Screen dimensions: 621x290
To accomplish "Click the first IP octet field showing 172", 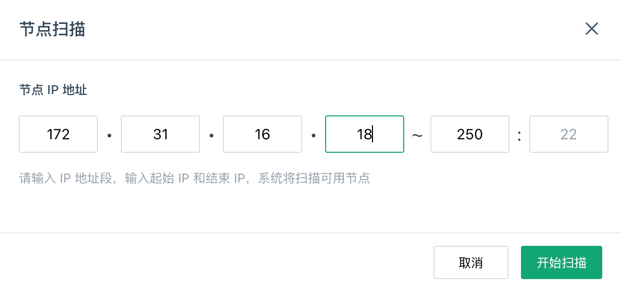I will pyautogui.click(x=58, y=134).
